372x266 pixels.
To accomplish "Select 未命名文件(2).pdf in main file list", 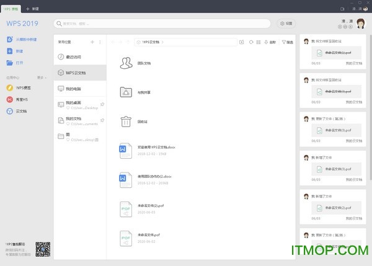I will coord(141,209).
